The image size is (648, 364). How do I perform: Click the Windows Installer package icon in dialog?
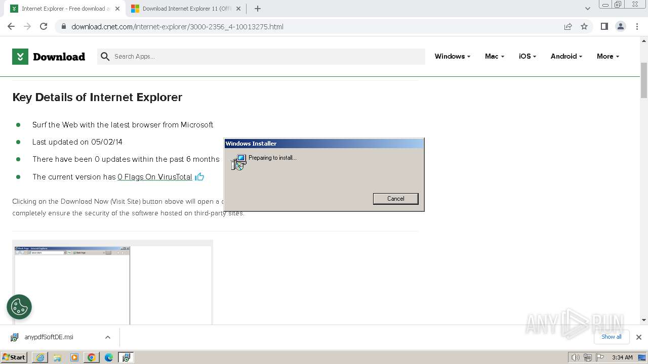pos(238,162)
